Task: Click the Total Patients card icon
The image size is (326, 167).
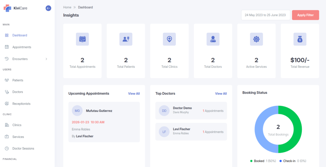Action: 126,39
